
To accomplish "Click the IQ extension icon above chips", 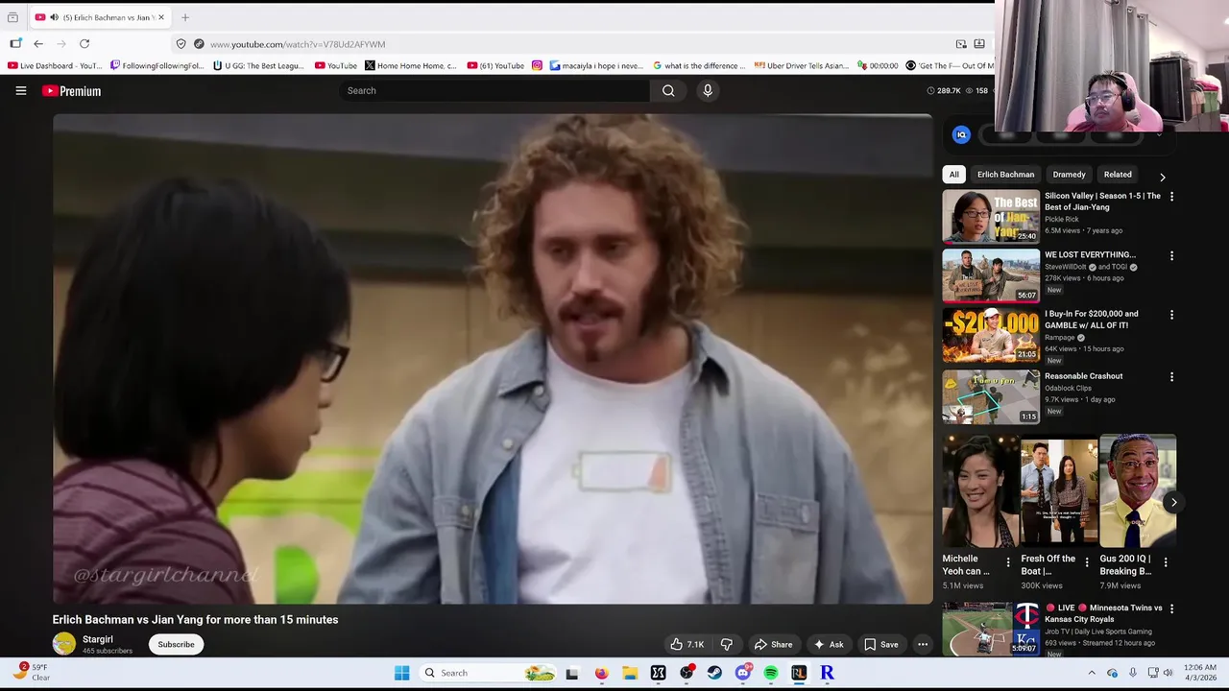I will tap(961, 135).
